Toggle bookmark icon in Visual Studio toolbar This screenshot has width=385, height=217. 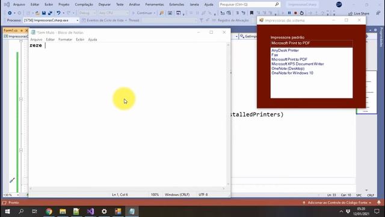click(x=251, y=13)
